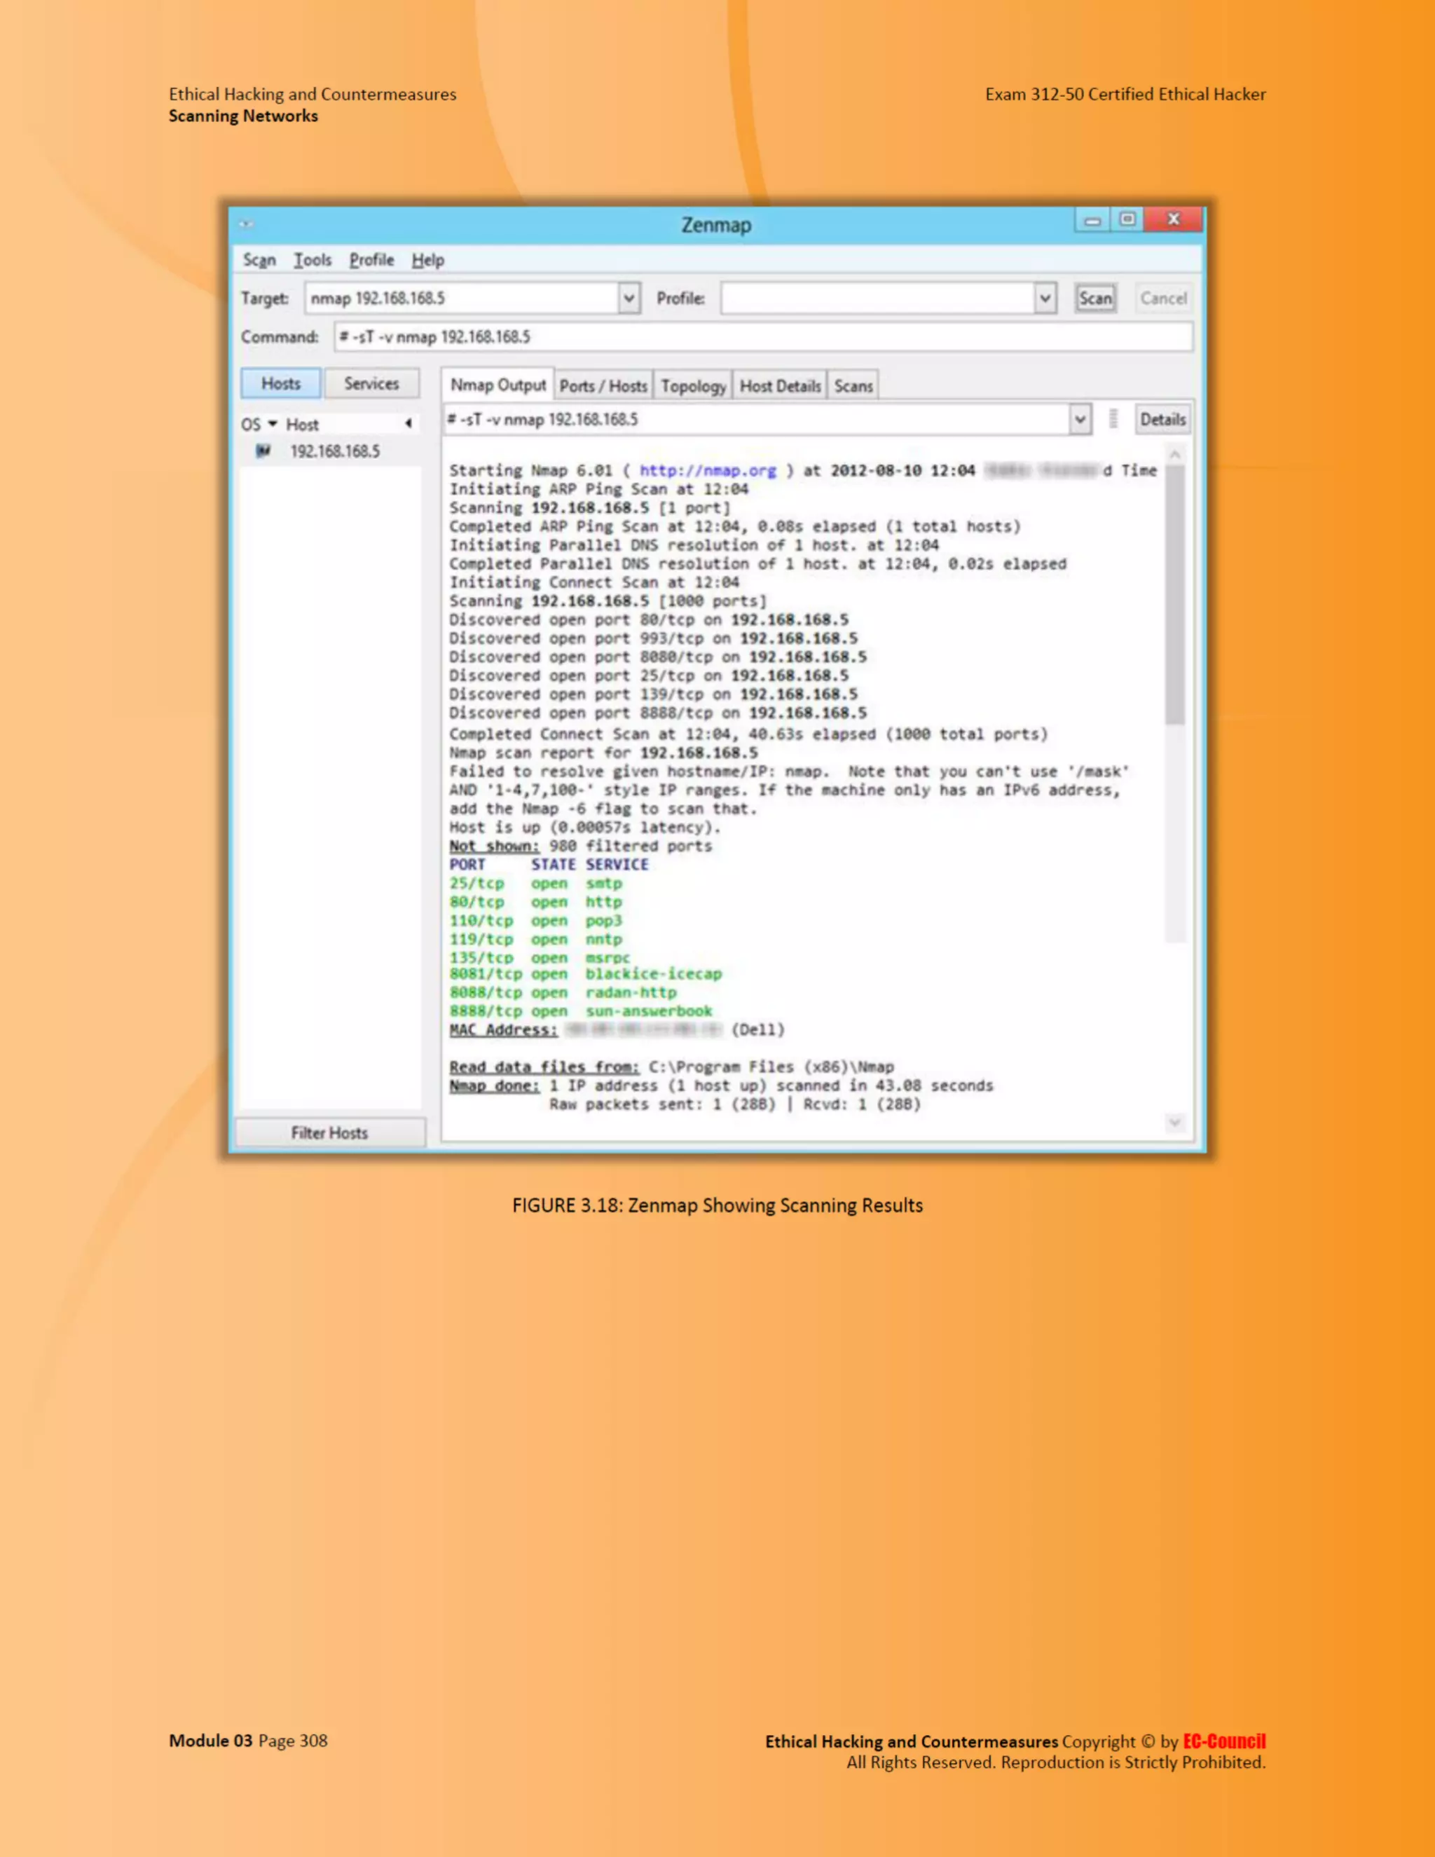Open the Scan menu
The width and height of the screenshot is (1435, 1857).
point(259,260)
